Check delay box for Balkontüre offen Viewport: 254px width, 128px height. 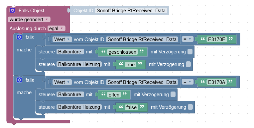click(x=173, y=95)
